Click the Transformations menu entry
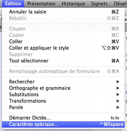The width and height of the screenshot is (127, 131). [63, 101]
